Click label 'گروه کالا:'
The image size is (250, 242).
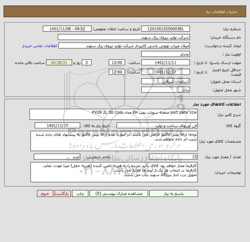[233, 126]
